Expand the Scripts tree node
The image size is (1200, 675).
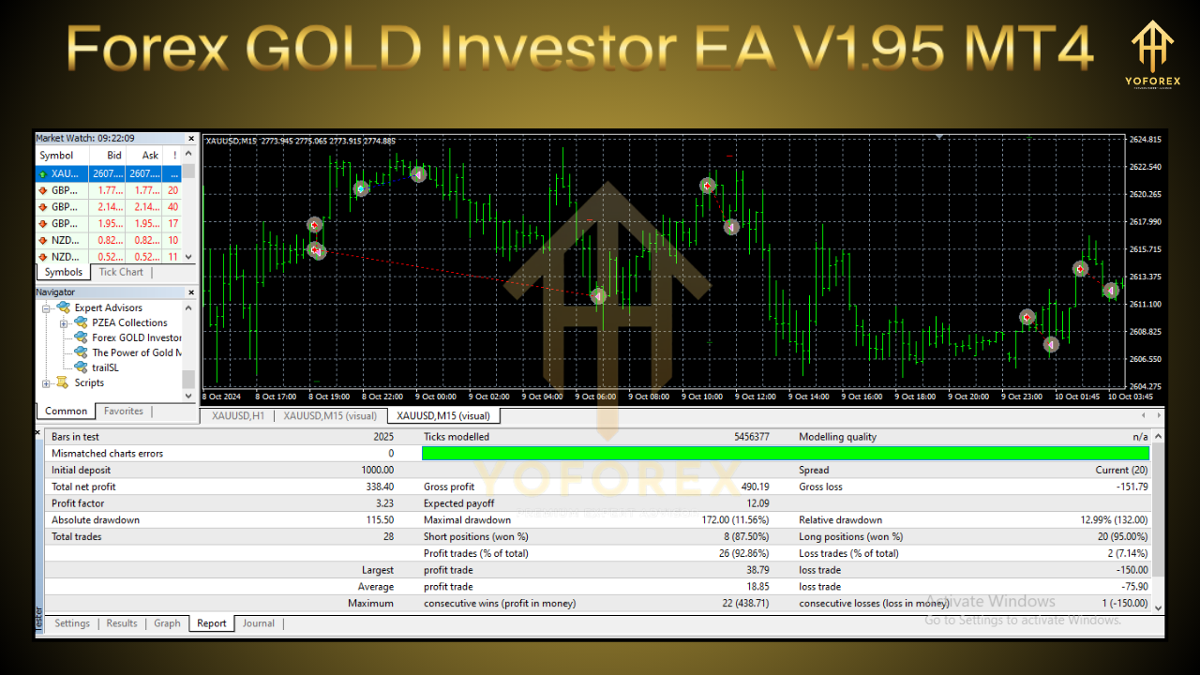pos(46,382)
